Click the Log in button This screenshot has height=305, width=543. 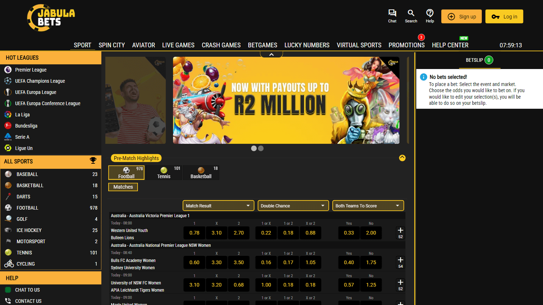click(504, 17)
